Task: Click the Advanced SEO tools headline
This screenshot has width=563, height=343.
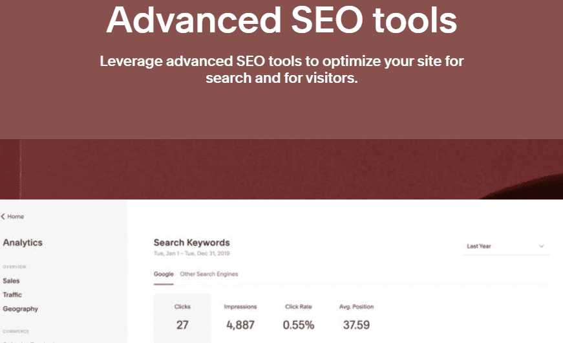Action: point(281,19)
